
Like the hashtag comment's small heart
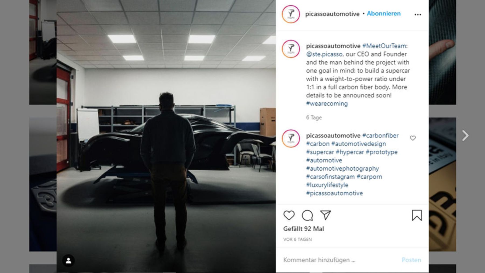(x=413, y=138)
